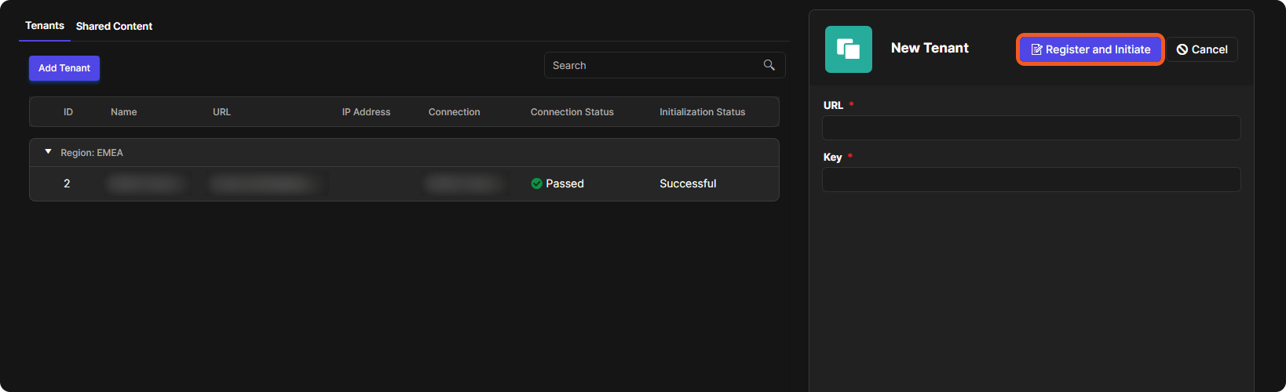Click the Connection Status column header
This screenshot has height=392, width=1286.
[x=572, y=112]
